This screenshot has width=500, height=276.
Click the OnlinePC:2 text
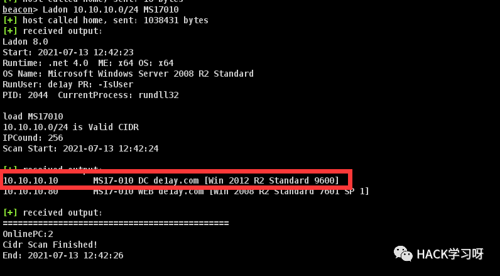(28, 234)
